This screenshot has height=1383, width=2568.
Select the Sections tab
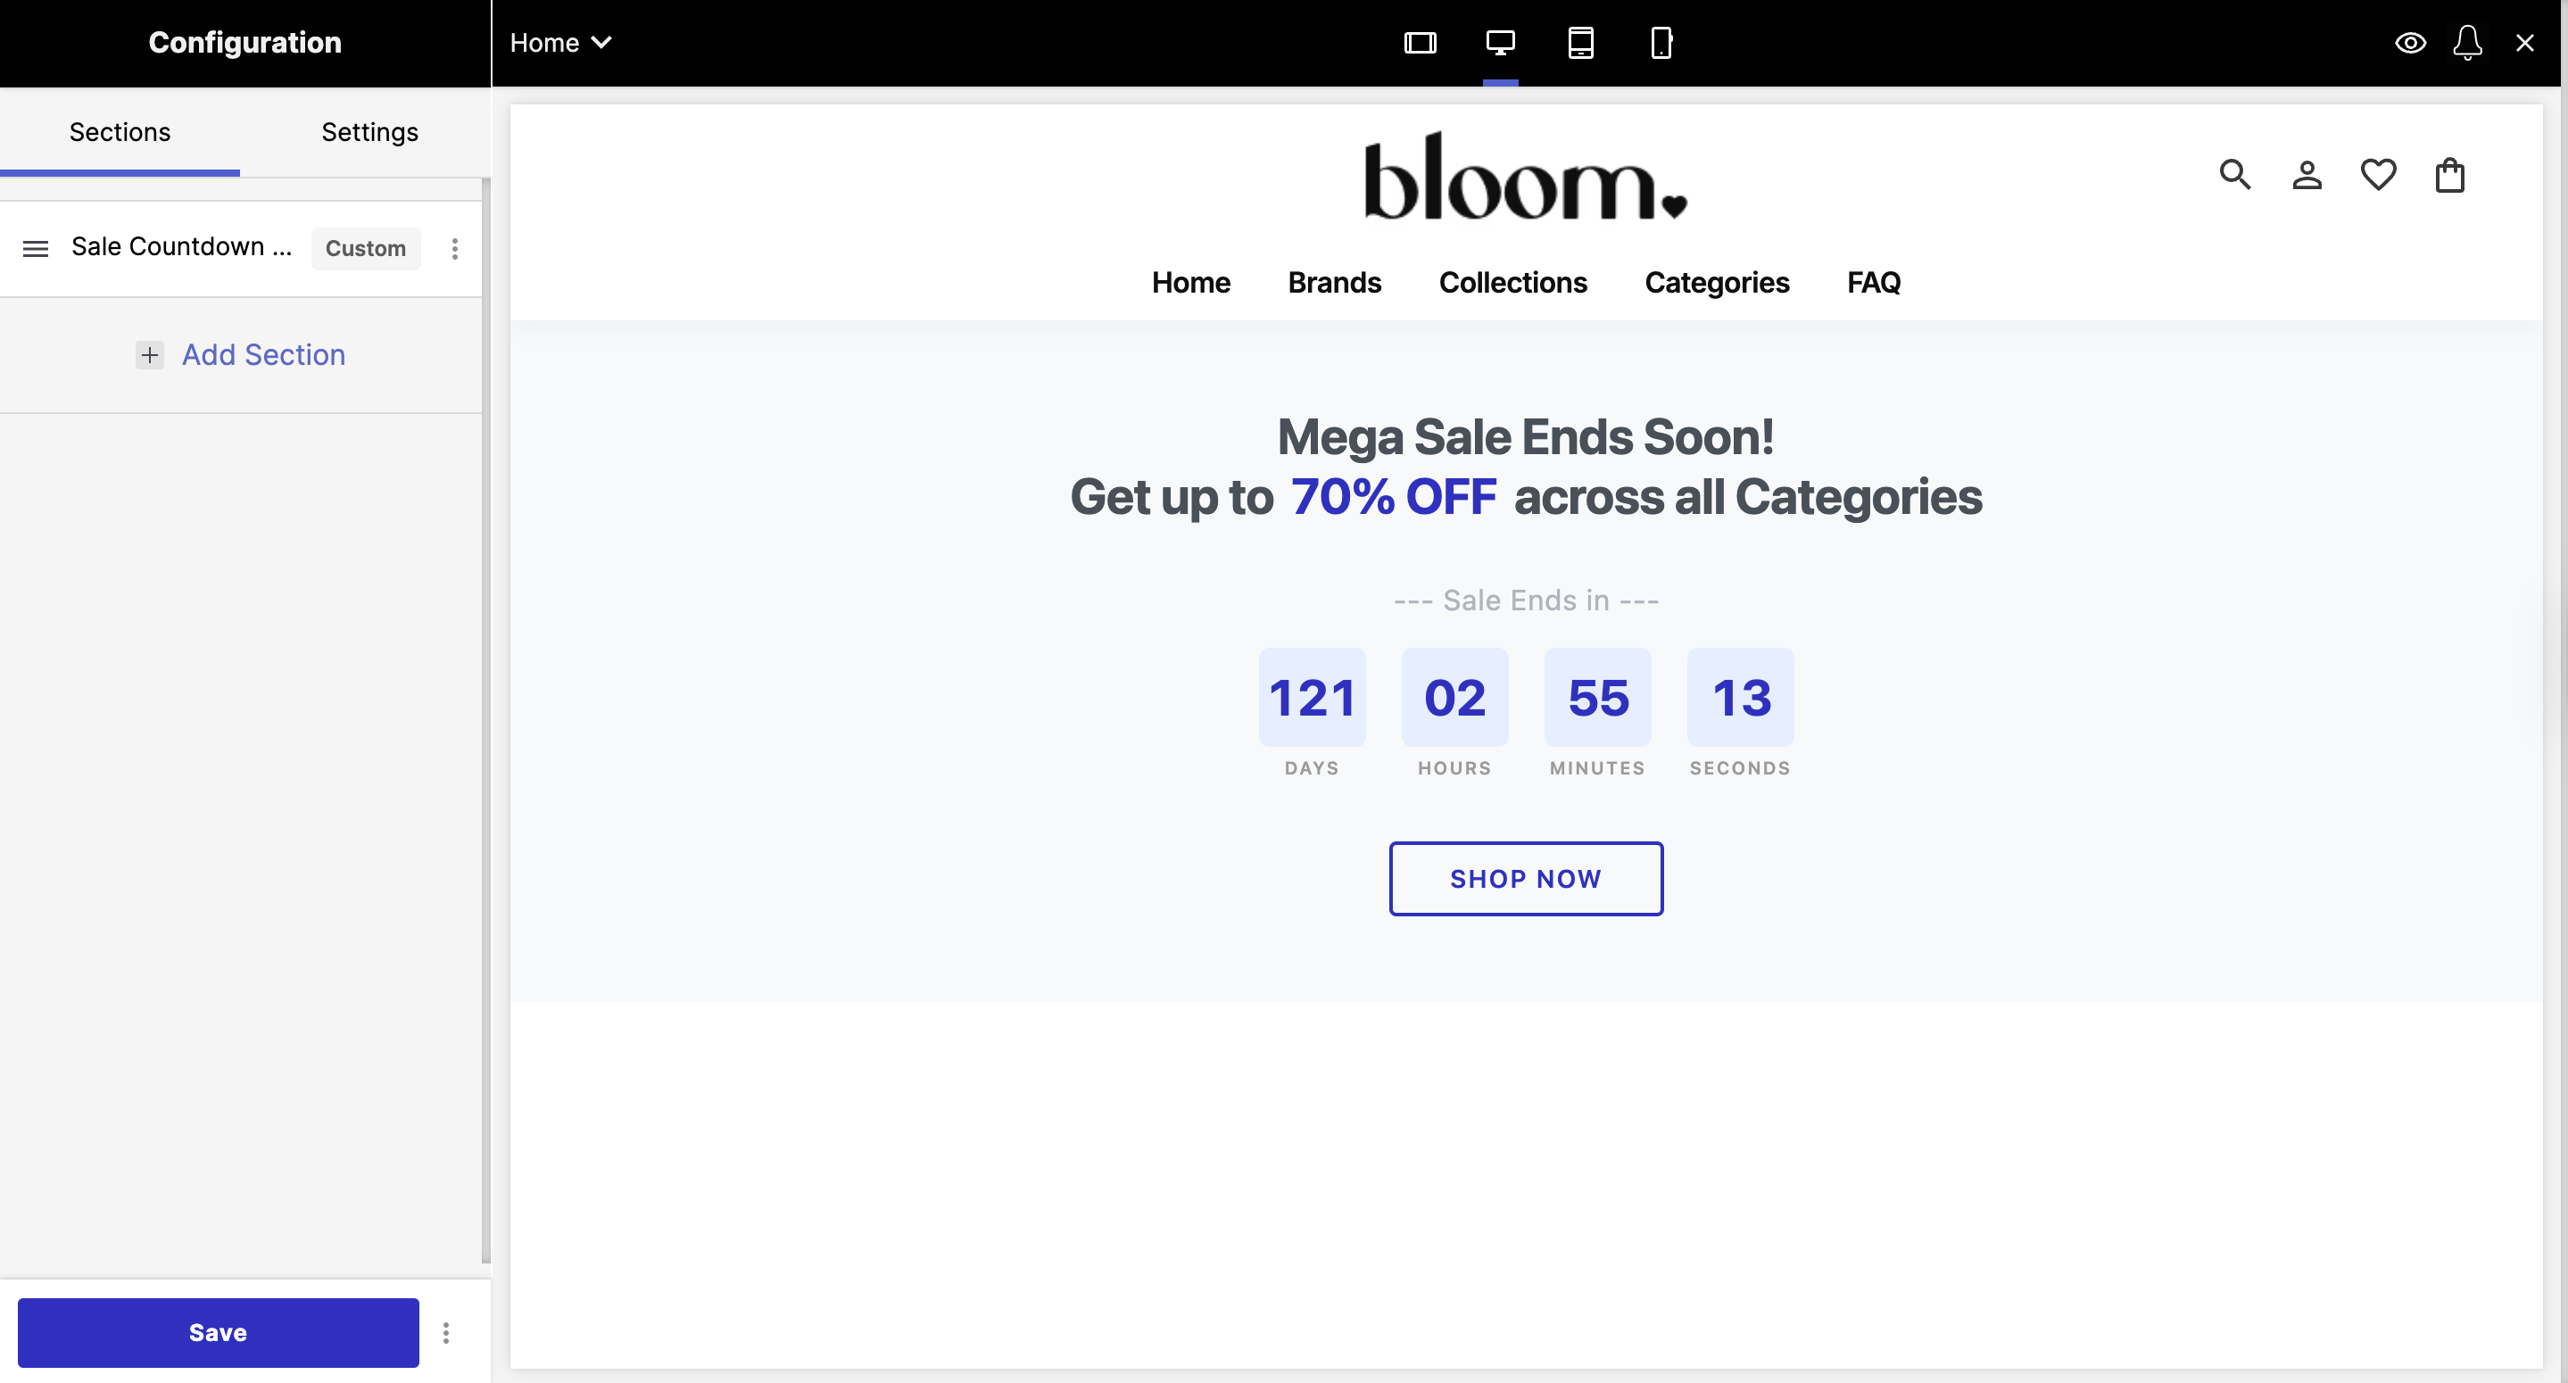click(x=120, y=132)
